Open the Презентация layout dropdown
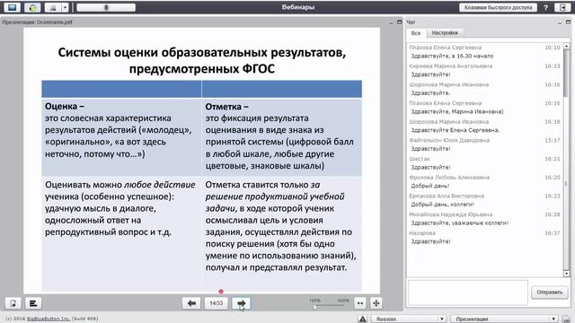The height and width of the screenshot is (323, 575). click(x=504, y=319)
